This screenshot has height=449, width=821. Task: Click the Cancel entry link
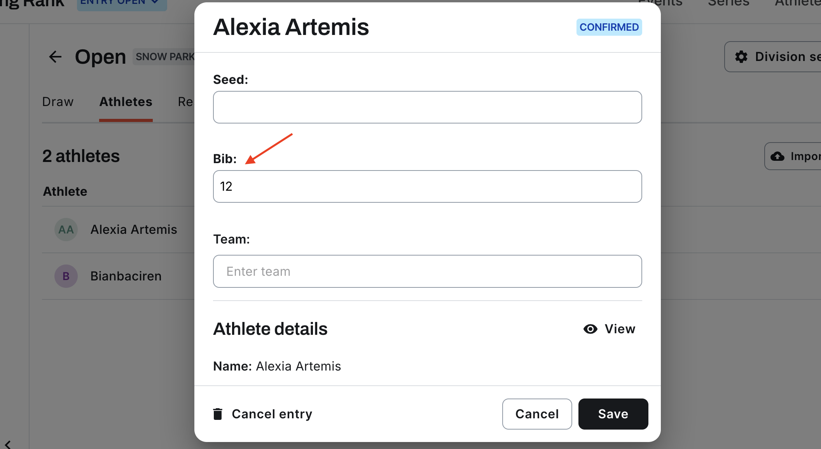click(x=272, y=414)
